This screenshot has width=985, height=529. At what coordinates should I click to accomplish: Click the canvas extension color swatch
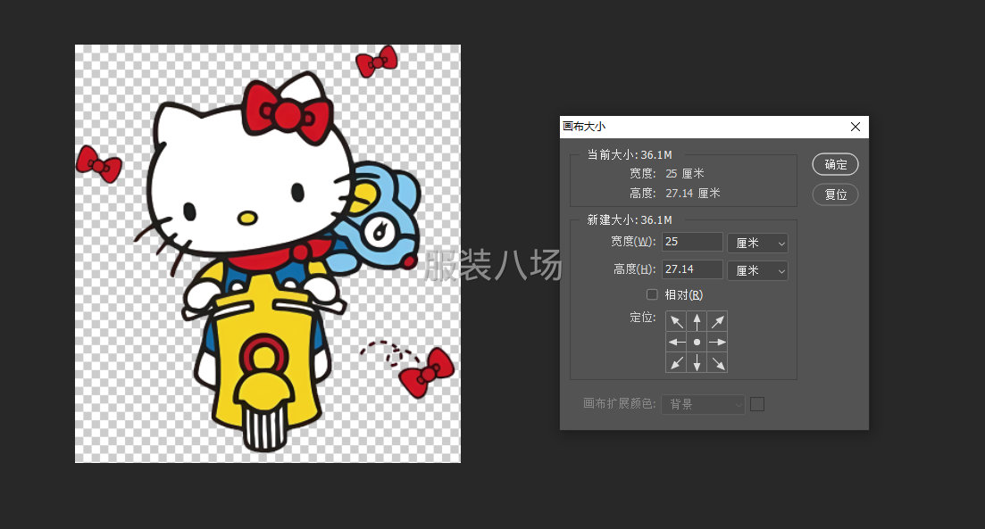757,404
